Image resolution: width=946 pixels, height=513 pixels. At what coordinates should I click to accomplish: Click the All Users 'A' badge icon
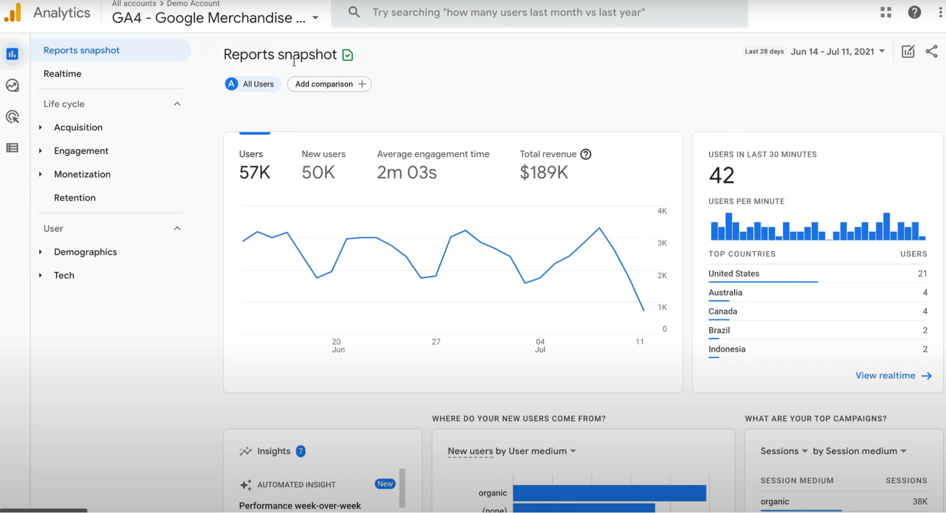coord(231,84)
